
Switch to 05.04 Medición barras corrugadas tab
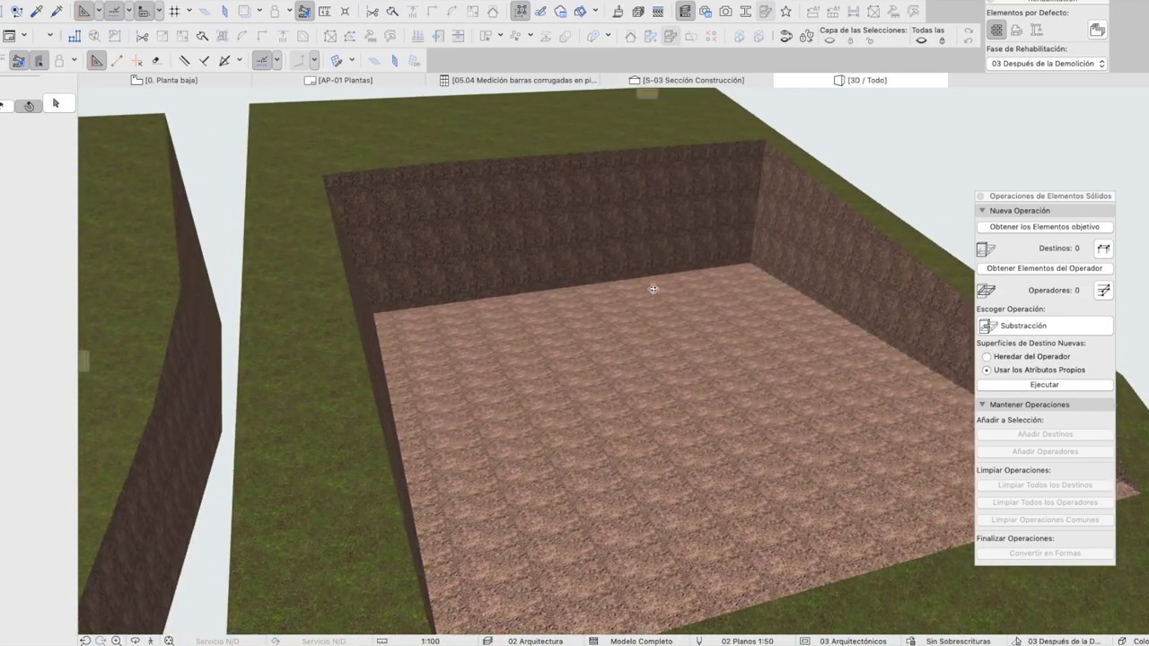(x=513, y=80)
